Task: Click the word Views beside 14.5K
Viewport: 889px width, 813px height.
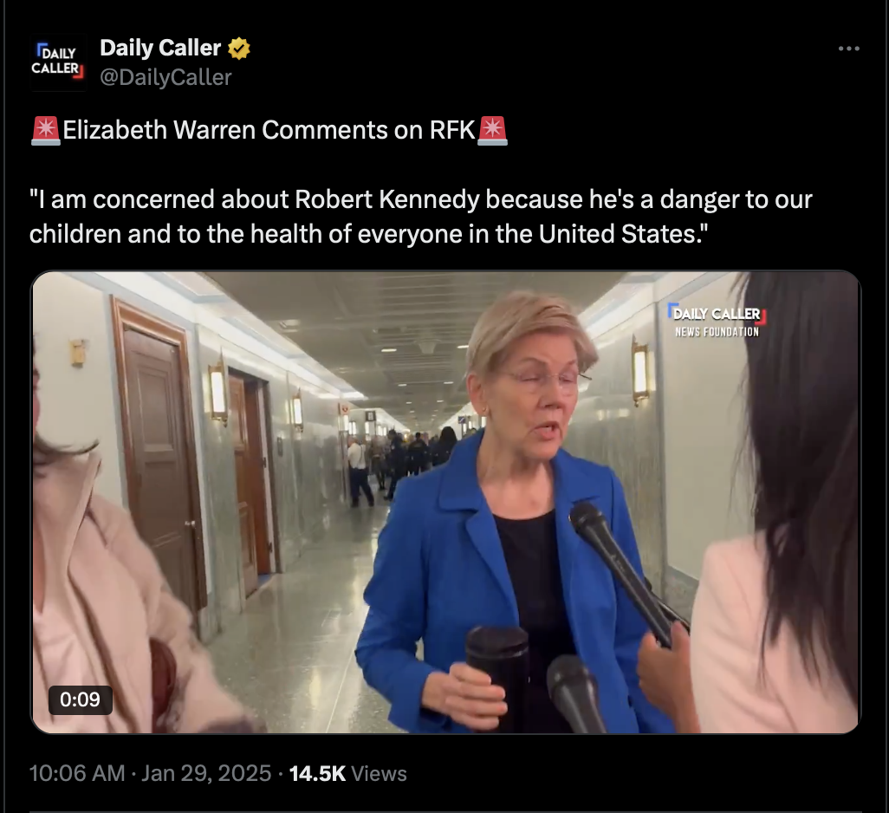Action: coord(379,773)
